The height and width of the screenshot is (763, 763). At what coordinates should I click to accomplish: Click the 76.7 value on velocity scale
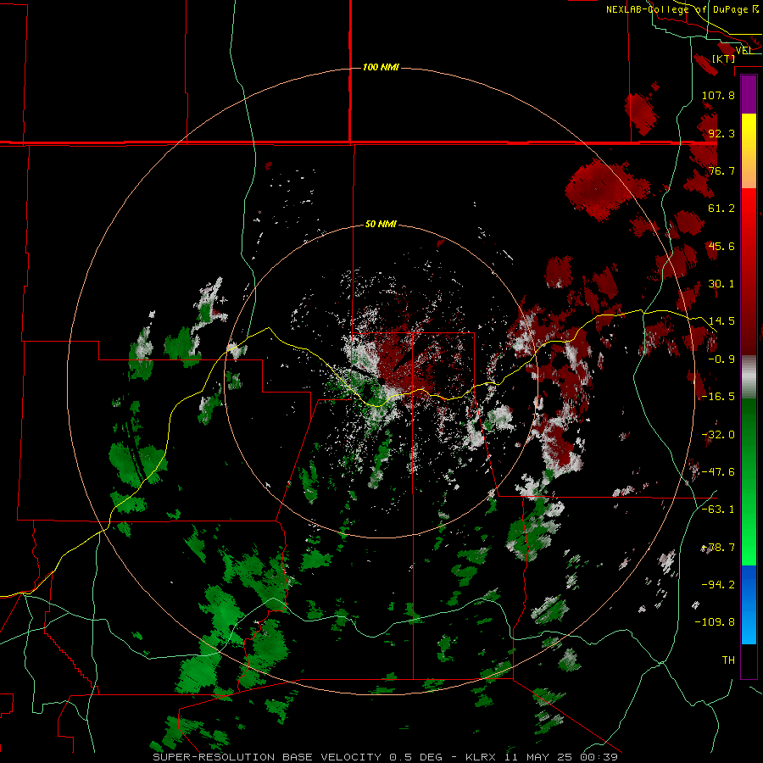tap(721, 170)
